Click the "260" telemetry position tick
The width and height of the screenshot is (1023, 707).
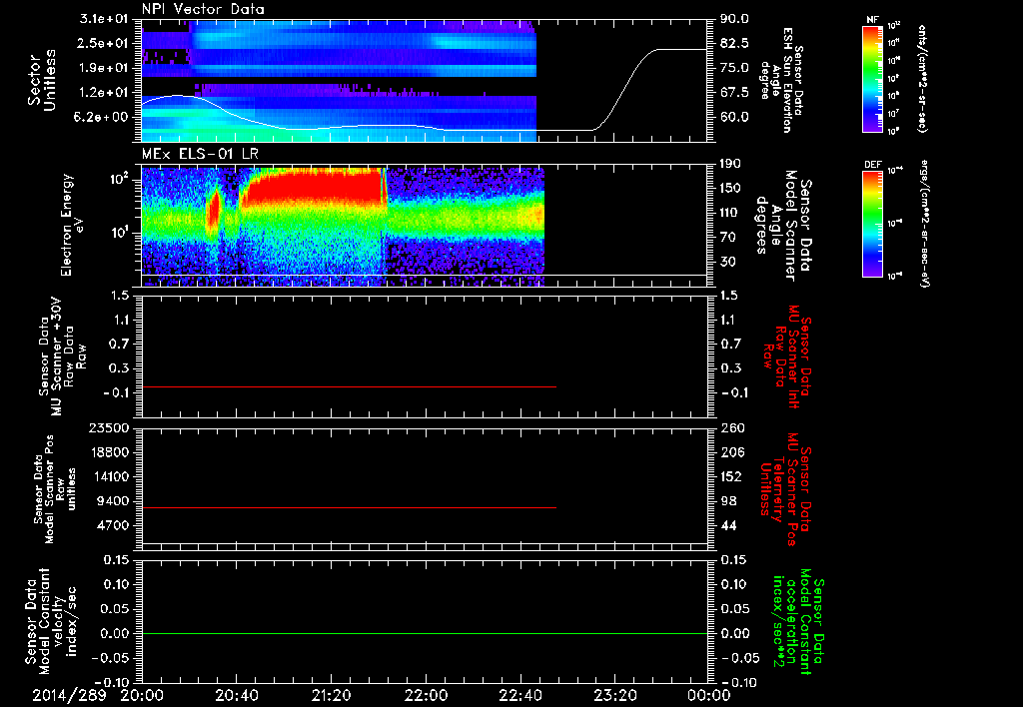coord(730,427)
